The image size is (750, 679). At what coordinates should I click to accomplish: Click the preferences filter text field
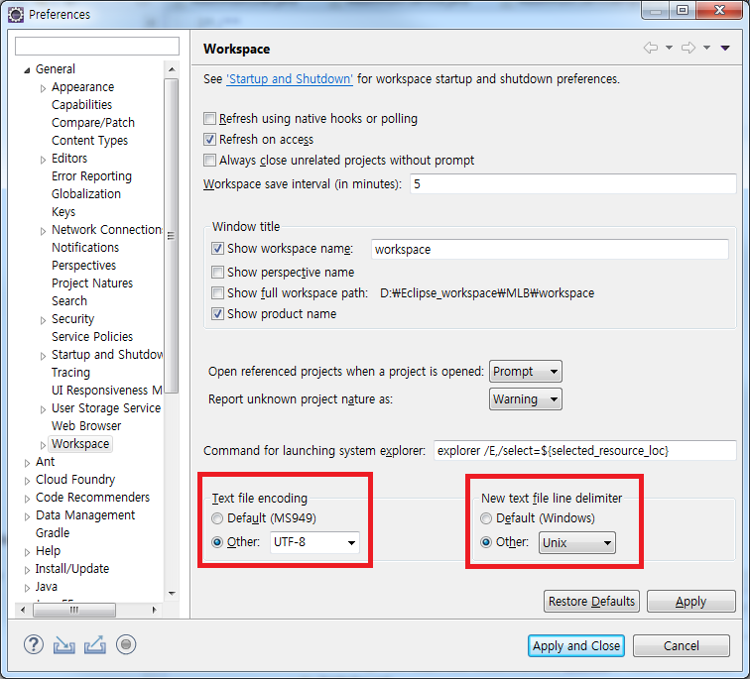97,47
